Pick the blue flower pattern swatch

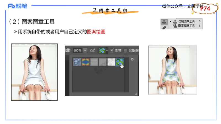[120, 62]
